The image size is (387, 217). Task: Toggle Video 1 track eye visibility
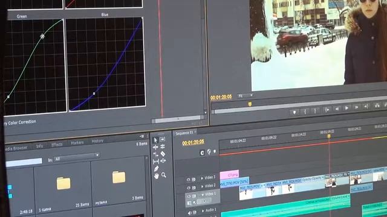point(189,196)
